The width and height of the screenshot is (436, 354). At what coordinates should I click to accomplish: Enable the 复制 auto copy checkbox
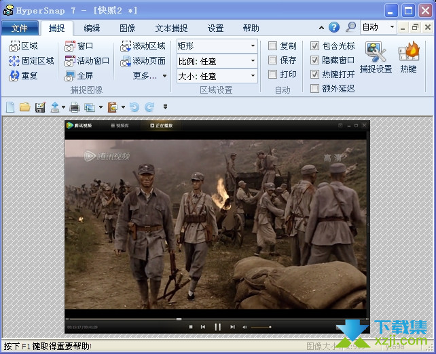pos(272,46)
